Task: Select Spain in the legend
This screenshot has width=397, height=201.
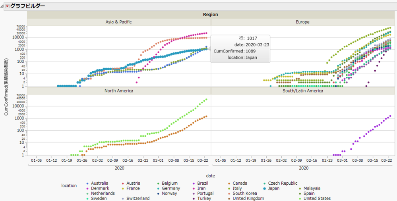Action: [309, 193]
